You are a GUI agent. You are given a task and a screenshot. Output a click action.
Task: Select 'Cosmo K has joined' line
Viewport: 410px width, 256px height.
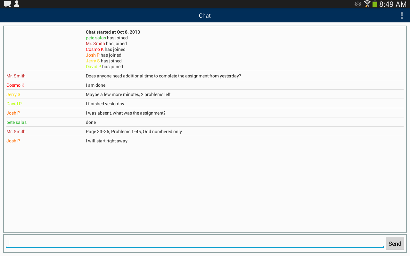click(106, 49)
